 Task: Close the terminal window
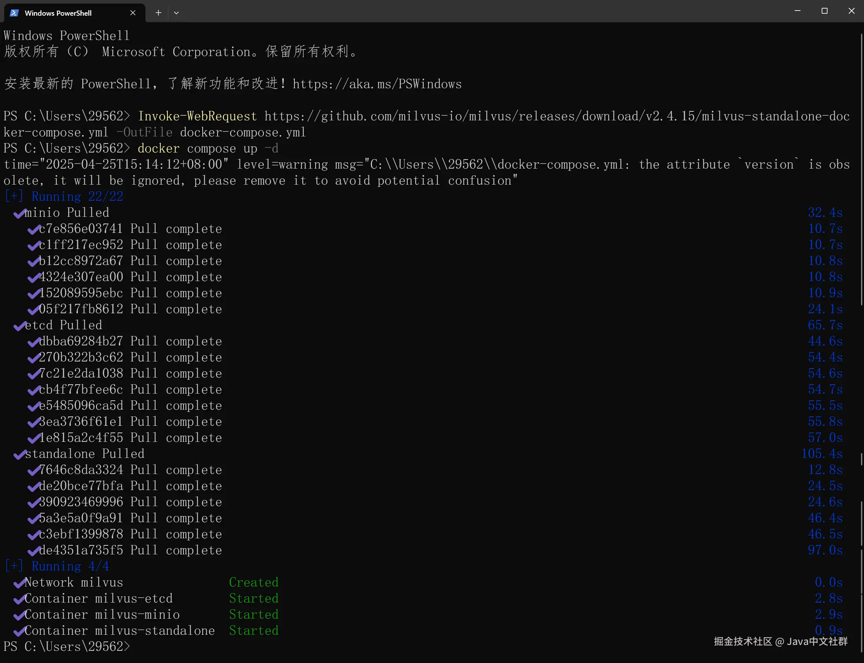tap(851, 11)
